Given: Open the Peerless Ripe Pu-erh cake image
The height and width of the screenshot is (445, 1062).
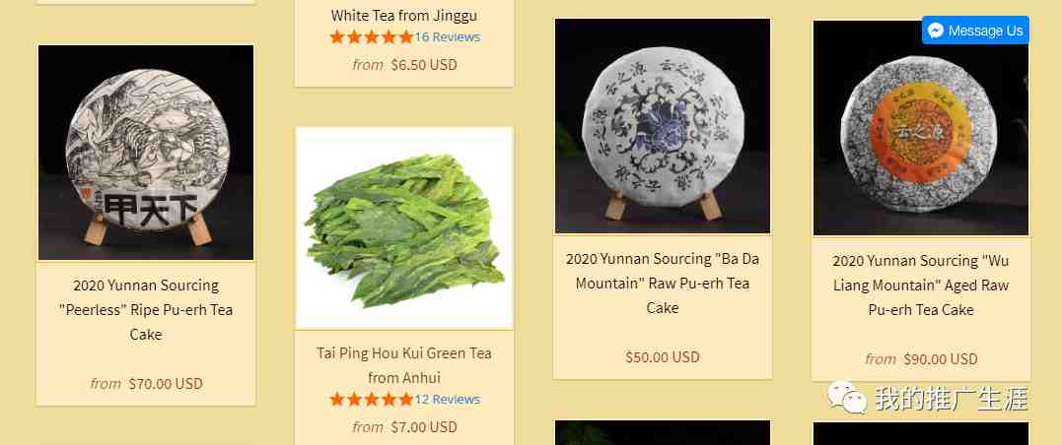Looking at the screenshot, I should (146, 153).
